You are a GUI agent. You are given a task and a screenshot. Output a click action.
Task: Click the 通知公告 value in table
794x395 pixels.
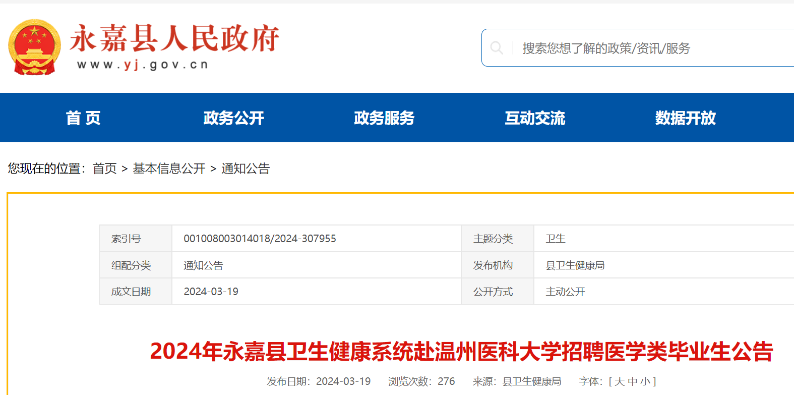click(x=203, y=265)
